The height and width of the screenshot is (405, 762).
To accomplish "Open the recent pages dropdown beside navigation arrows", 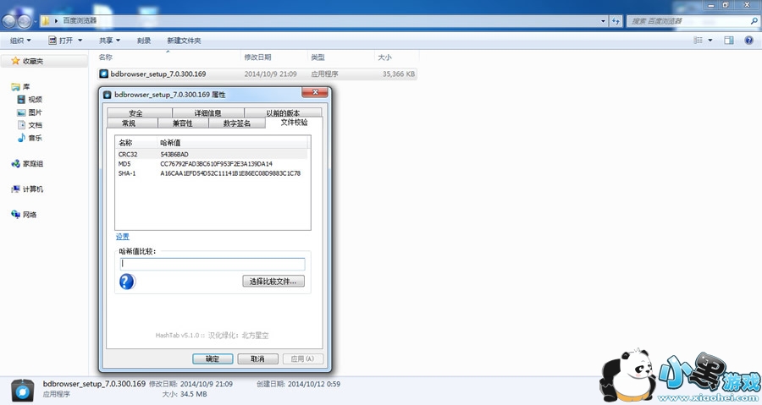I will (36, 22).
